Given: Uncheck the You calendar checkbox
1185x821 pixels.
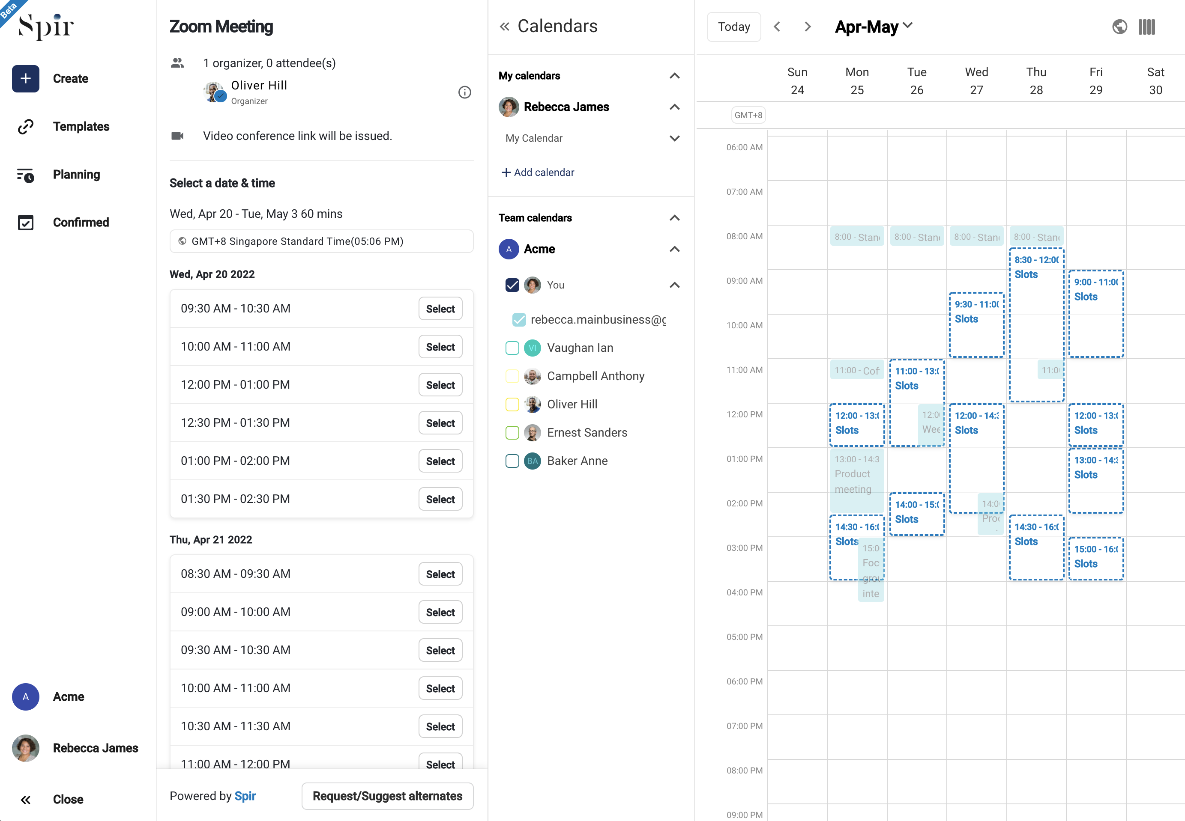Looking at the screenshot, I should [512, 285].
